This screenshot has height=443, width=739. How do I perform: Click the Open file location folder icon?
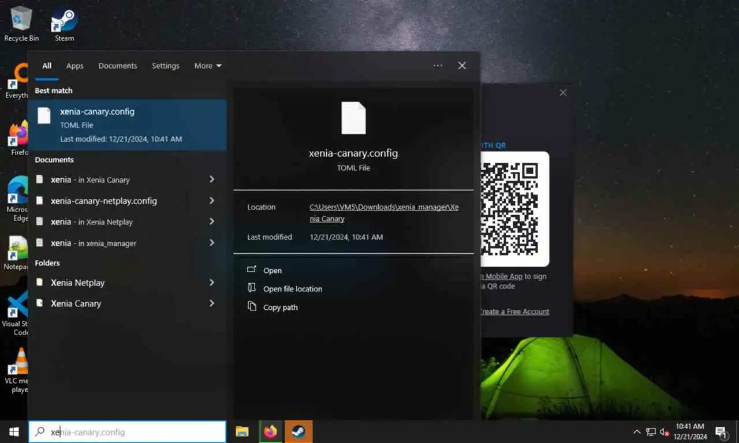pyautogui.click(x=252, y=288)
